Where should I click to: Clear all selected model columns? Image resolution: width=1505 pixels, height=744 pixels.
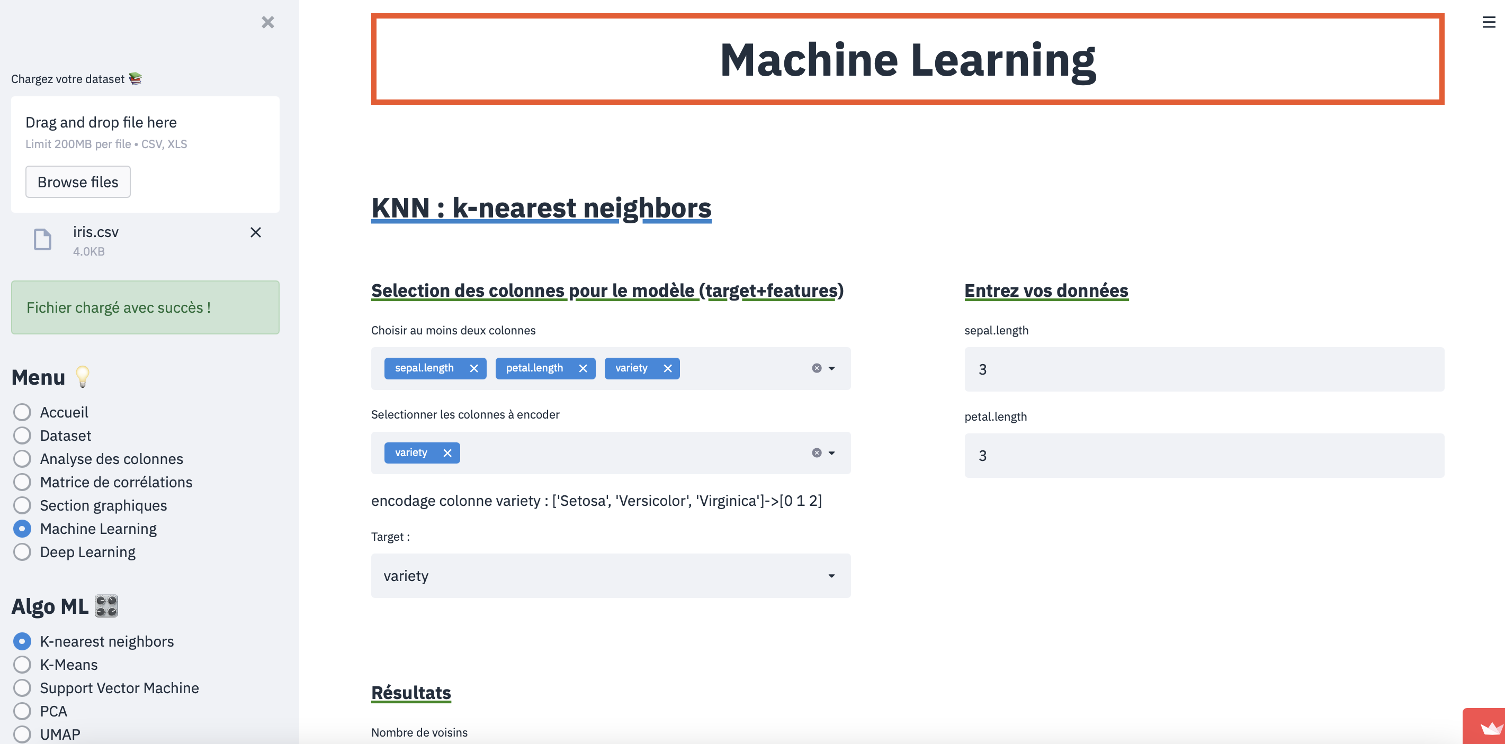(816, 368)
